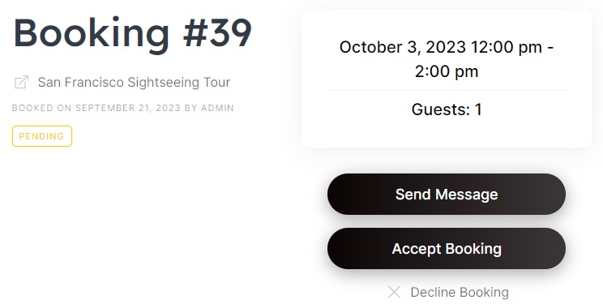Click the Booked on September 21, 2023 text
This screenshot has width=603, height=304.
click(96, 108)
